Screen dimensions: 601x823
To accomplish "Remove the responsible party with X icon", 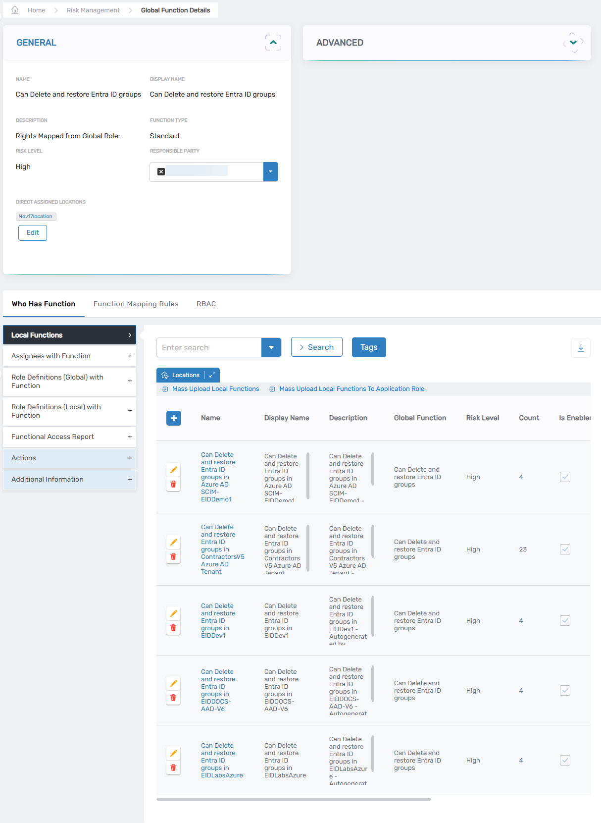I will pyautogui.click(x=161, y=171).
